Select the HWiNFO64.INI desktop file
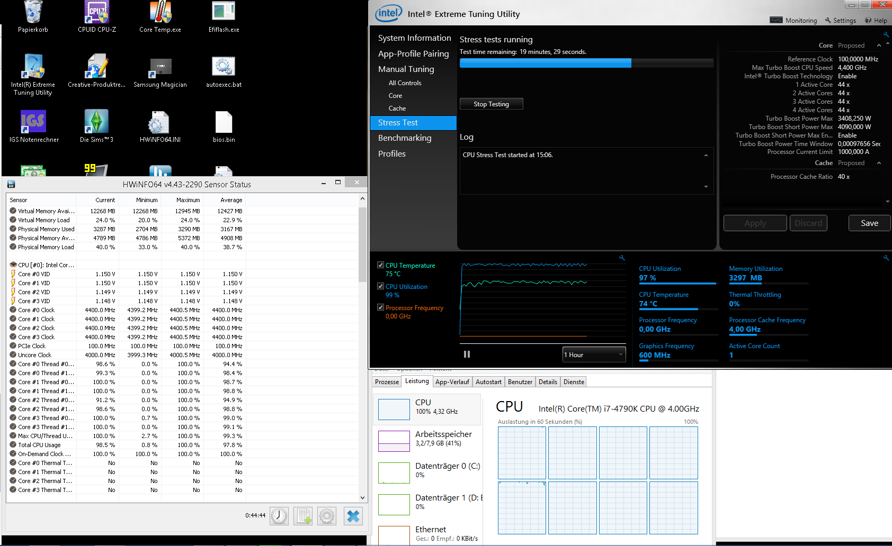The image size is (892, 546). (160, 126)
